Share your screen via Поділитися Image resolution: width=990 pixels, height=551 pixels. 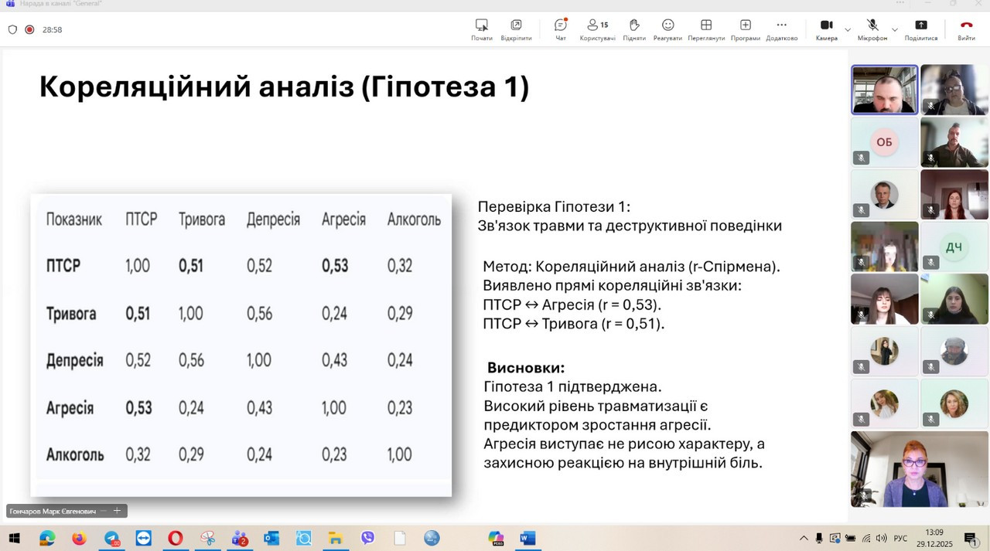920,29
